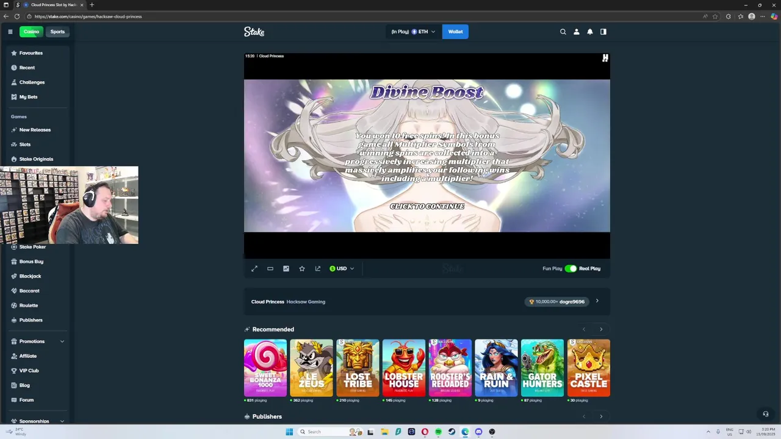Viewport: 781px width, 439px height.
Task: Click to continue in Divine Boost screen
Action: (427, 206)
